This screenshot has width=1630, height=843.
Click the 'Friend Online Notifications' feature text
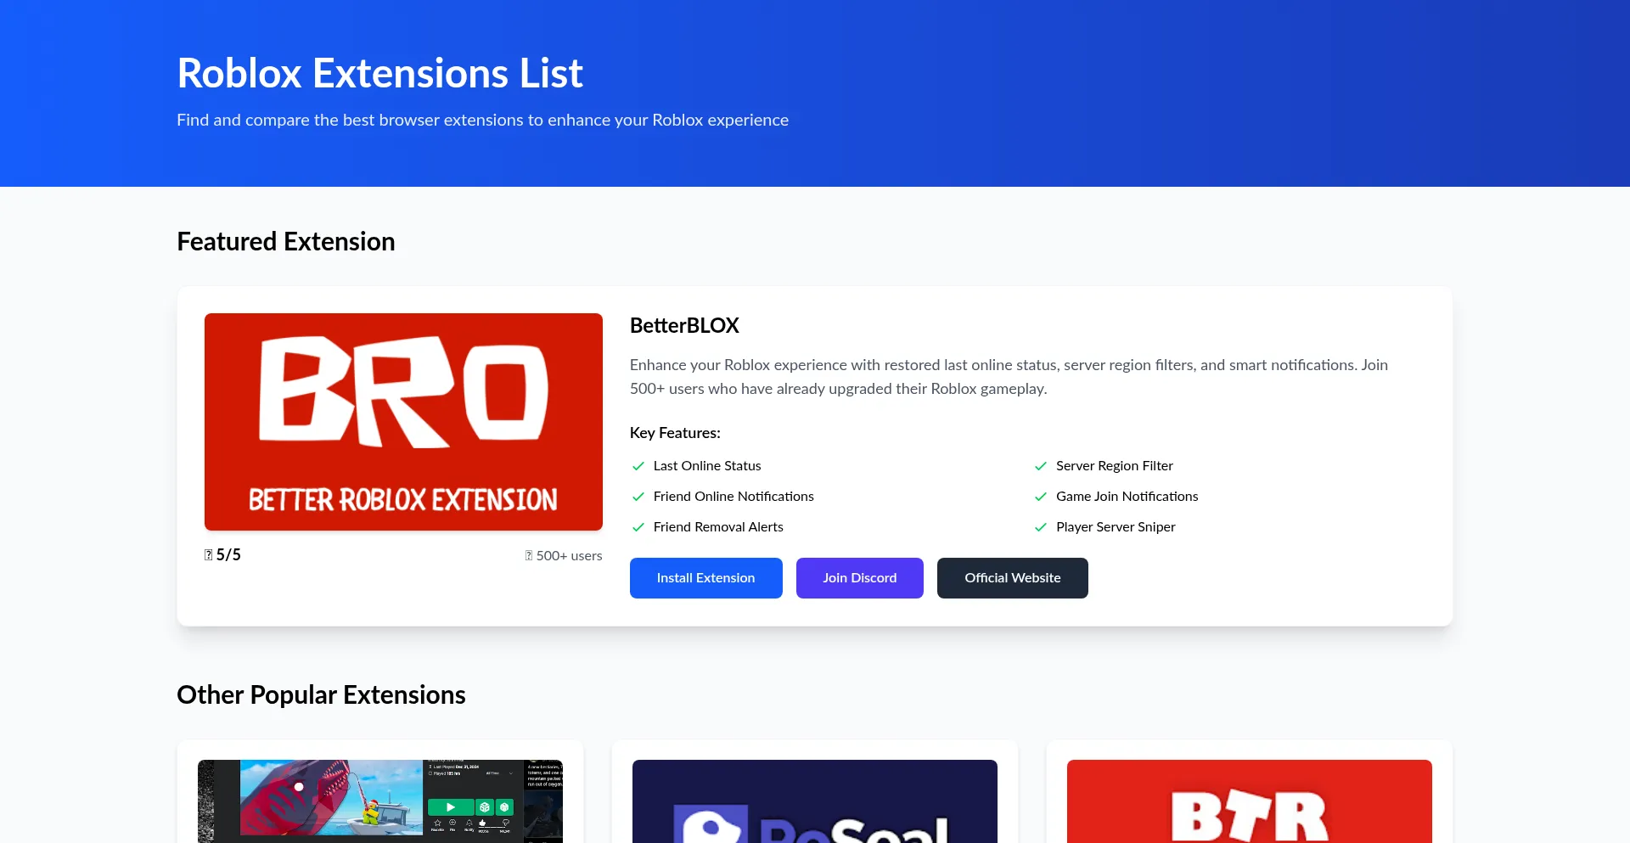click(733, 497)
